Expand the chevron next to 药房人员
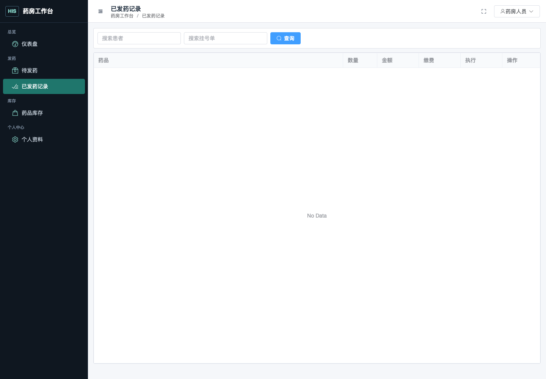The image size is (546, 379). [x=531, y=11]
